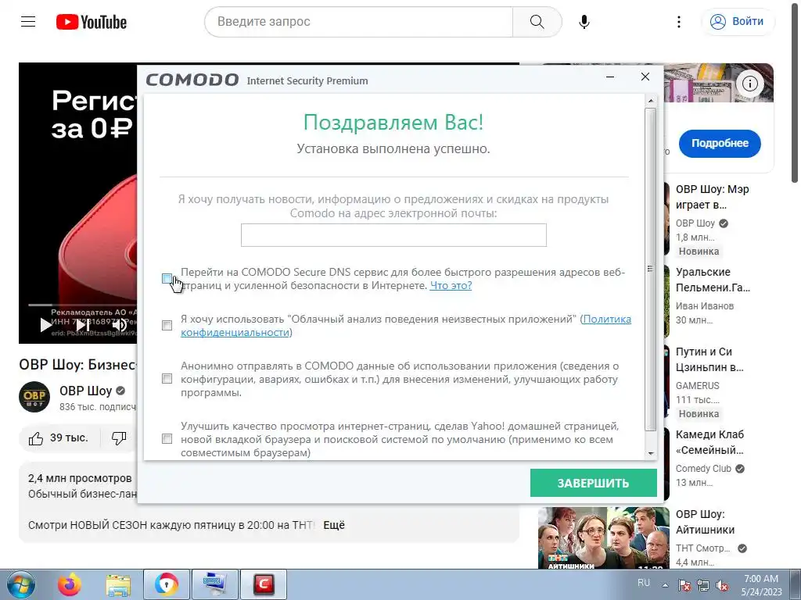Open video ОВР Шоу: Мэр играет в...
The width and height of the screenshot is (801, 600).
(712, 197)
